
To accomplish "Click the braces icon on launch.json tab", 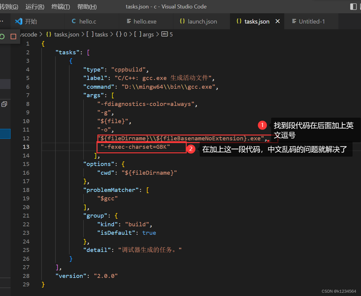I will (182, 21).
